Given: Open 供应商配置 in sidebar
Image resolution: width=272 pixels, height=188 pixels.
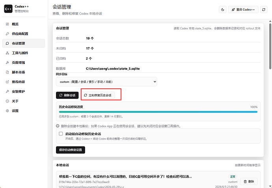Looking at the screenshot, I should [24, 34].
